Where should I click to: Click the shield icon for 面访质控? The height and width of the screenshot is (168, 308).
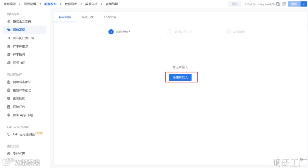[x=9, y=98]
